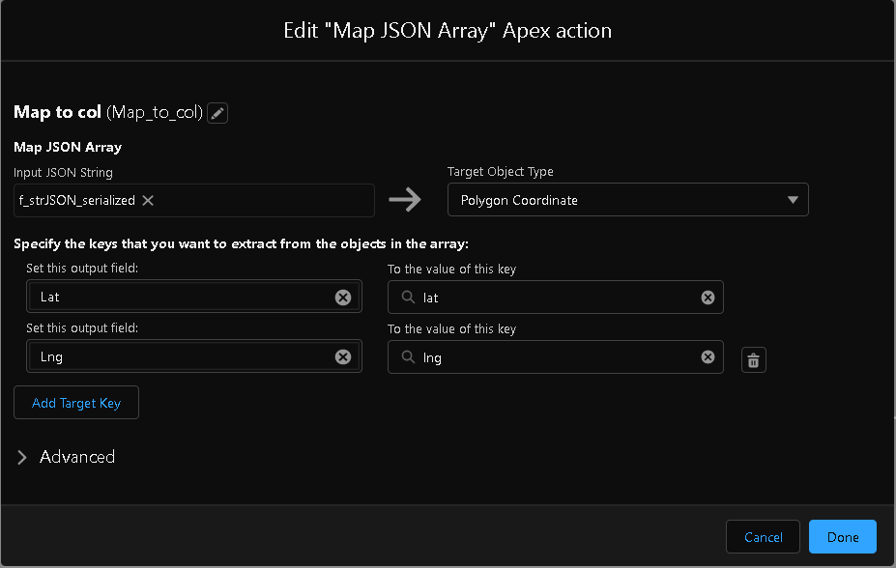Cancel the Apex action edit
Screen dimensions: 896x568
point(763,536)
